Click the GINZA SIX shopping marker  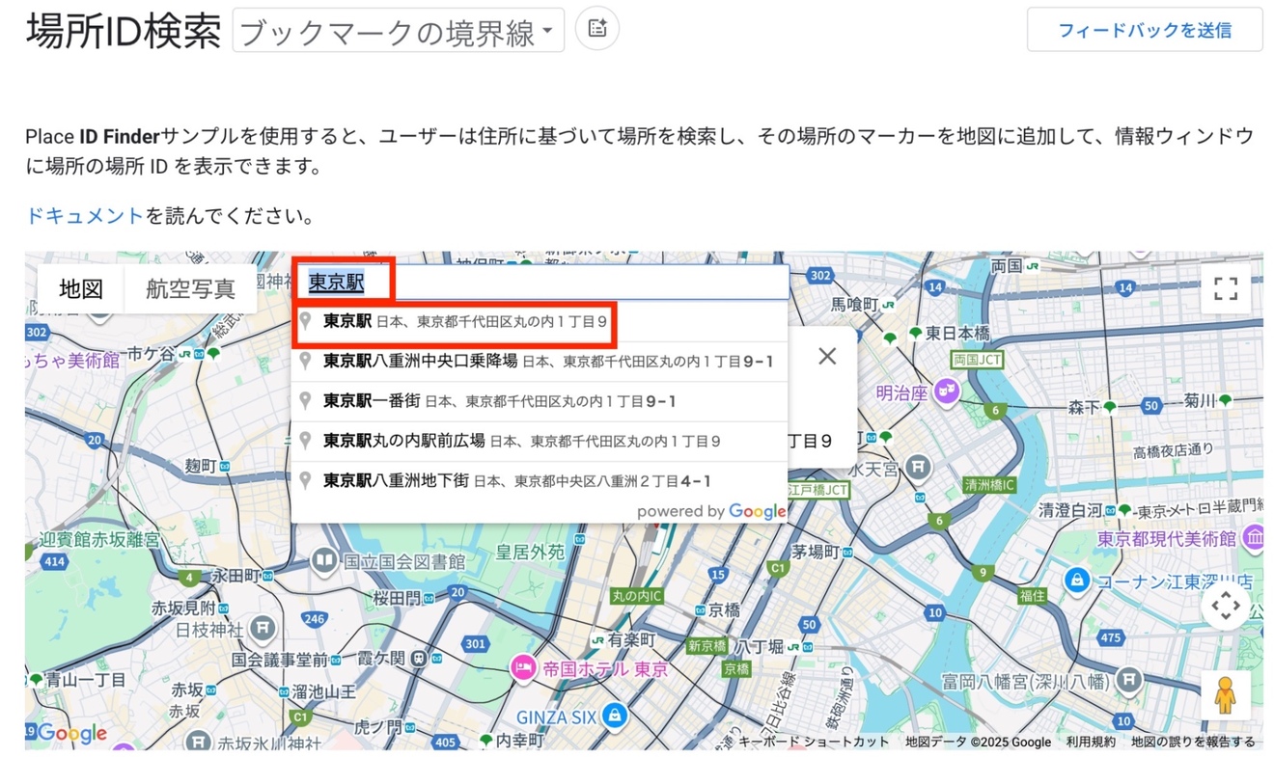(613, 716)
